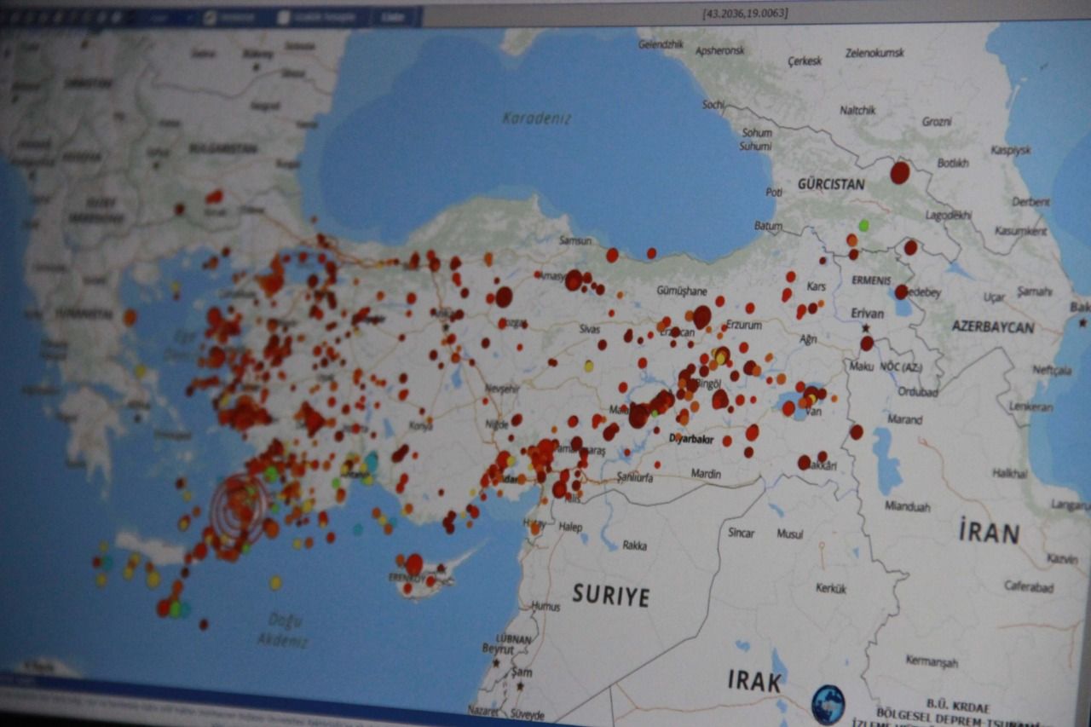Select the big red earthquake circle on Cyprus

tap(414, 564)
